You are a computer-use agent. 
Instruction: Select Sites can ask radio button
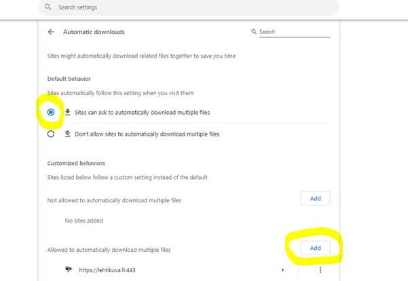coord(51,112)
